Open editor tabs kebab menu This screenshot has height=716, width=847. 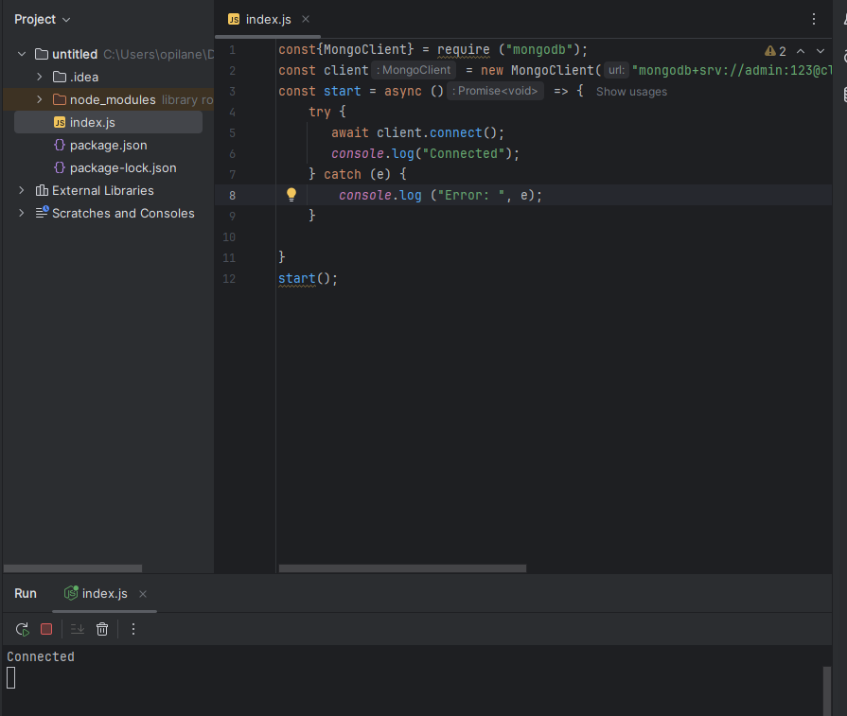point(814,19)
